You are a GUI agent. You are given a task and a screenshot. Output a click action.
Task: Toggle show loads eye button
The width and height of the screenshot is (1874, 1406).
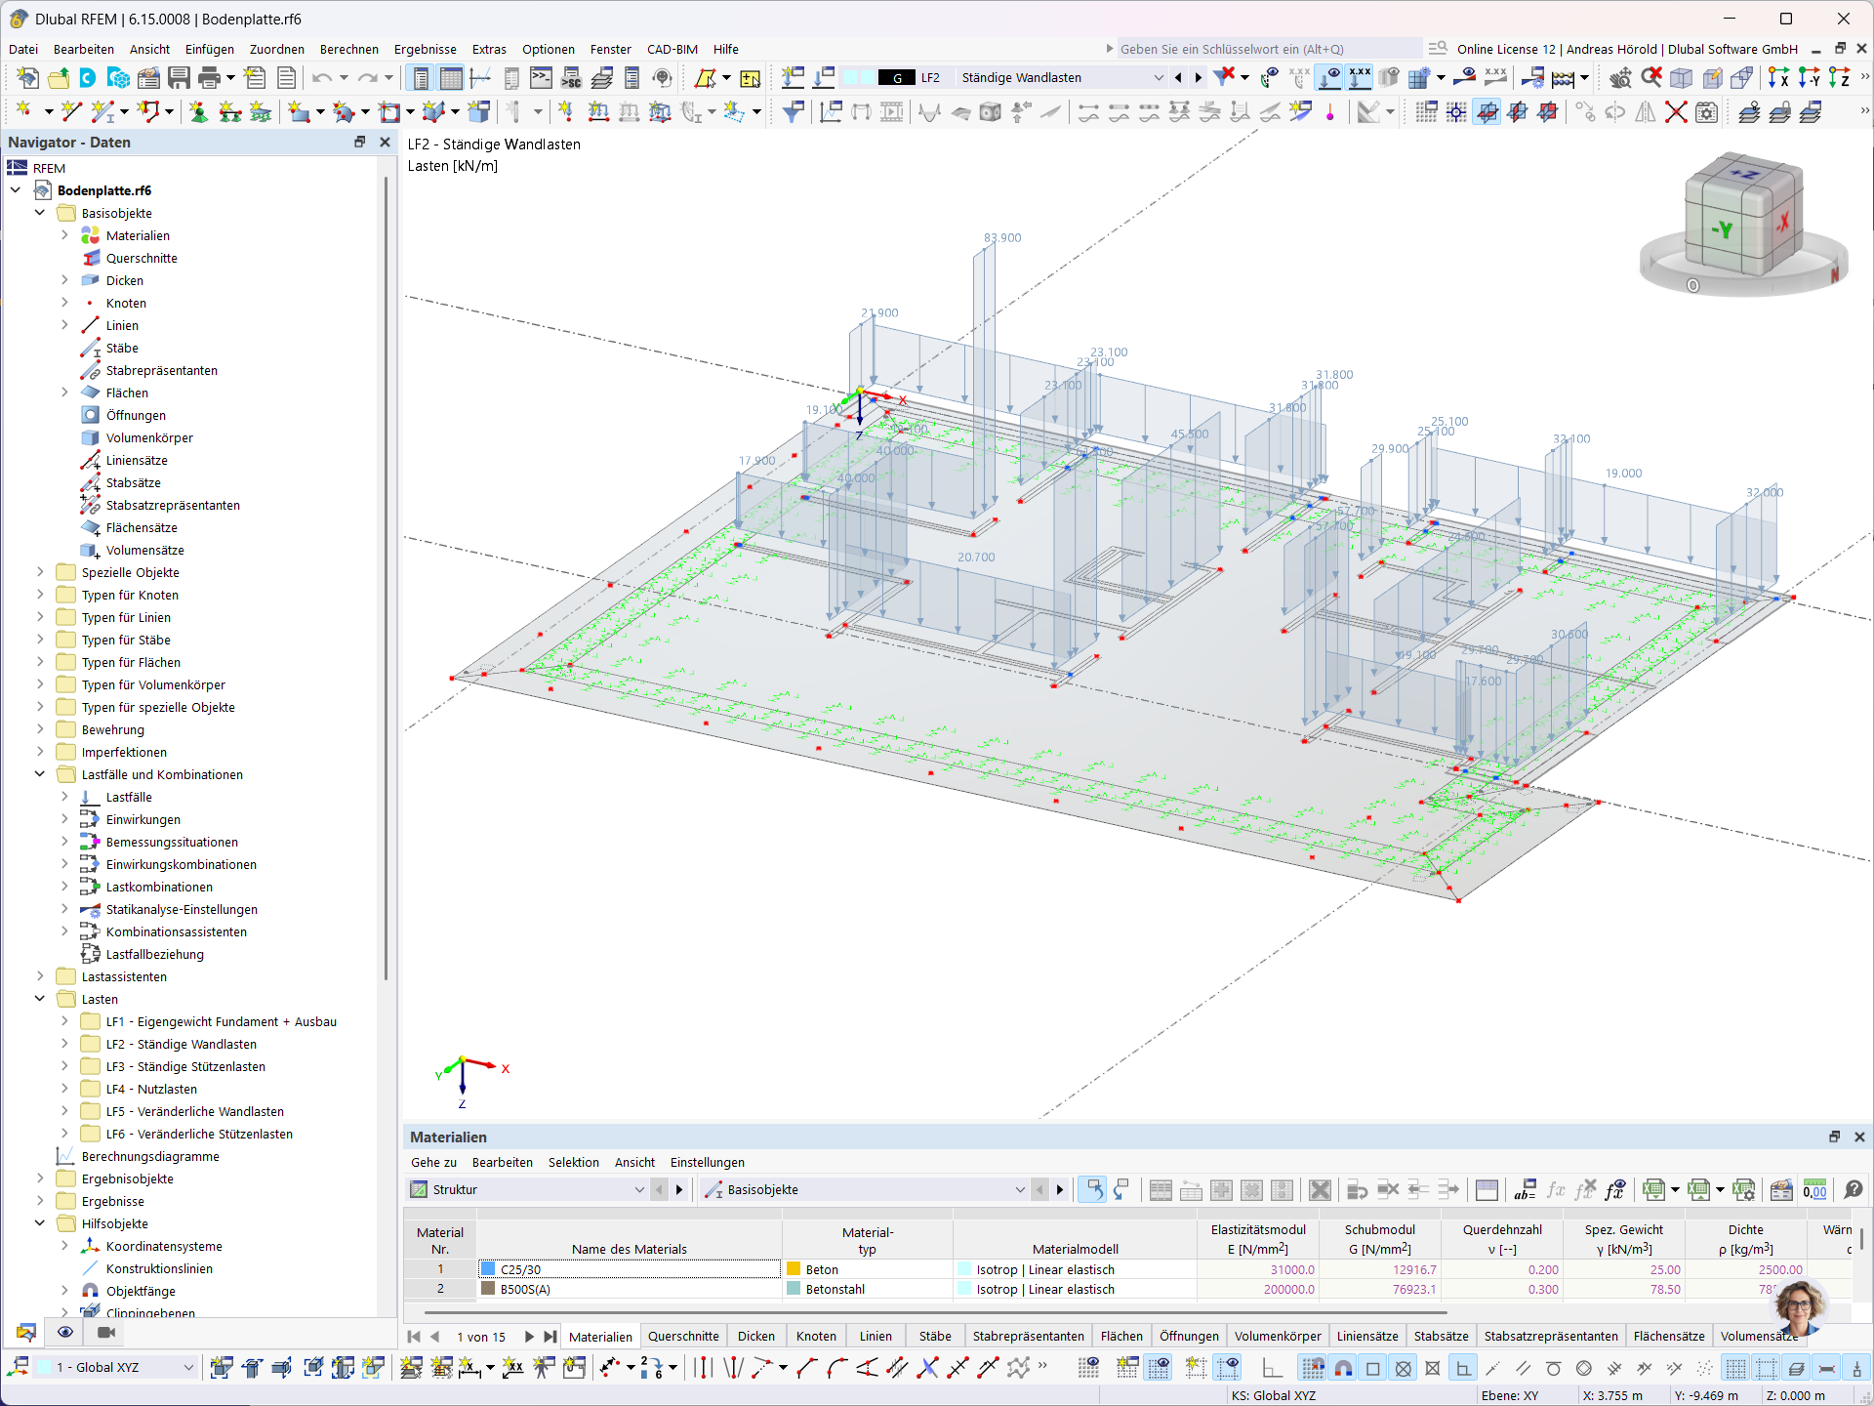[1329, 77]
